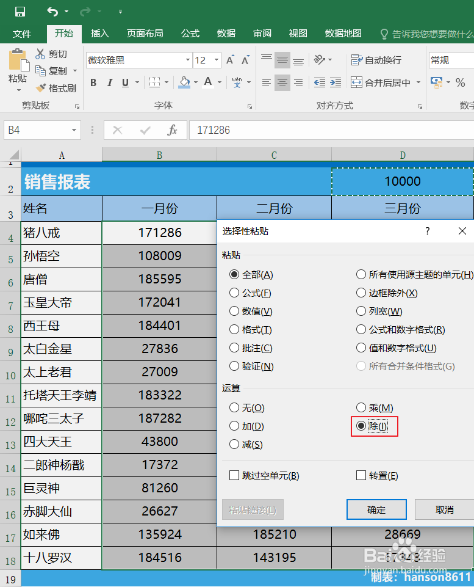Undo the last action
The height and width of the screenshot is (587, 474).
[52, 12]
